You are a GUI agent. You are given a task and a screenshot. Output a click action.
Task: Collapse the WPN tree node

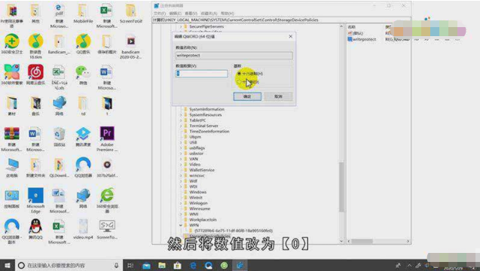point(181,225)
